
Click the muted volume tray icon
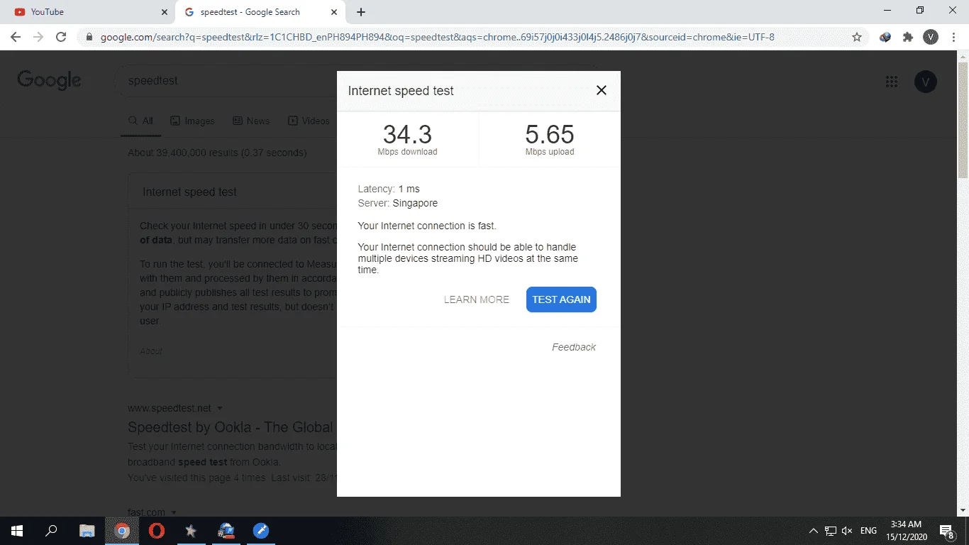(x=847, y=531)
